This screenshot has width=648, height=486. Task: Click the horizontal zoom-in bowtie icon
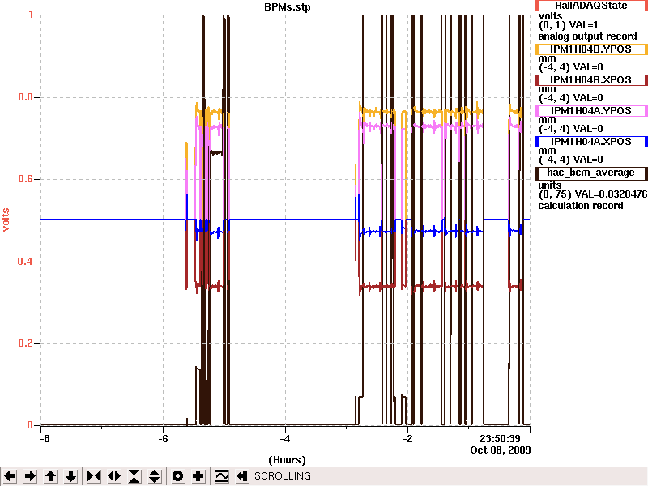[x=94, y=476]
